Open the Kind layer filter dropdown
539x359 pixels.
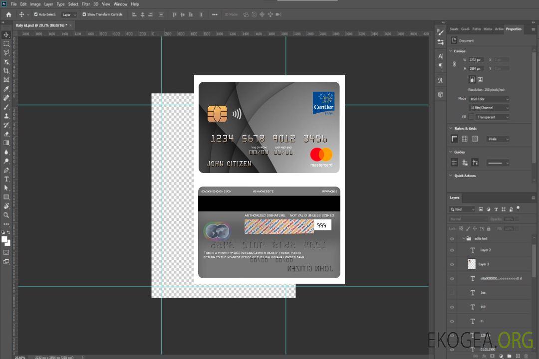462,209
